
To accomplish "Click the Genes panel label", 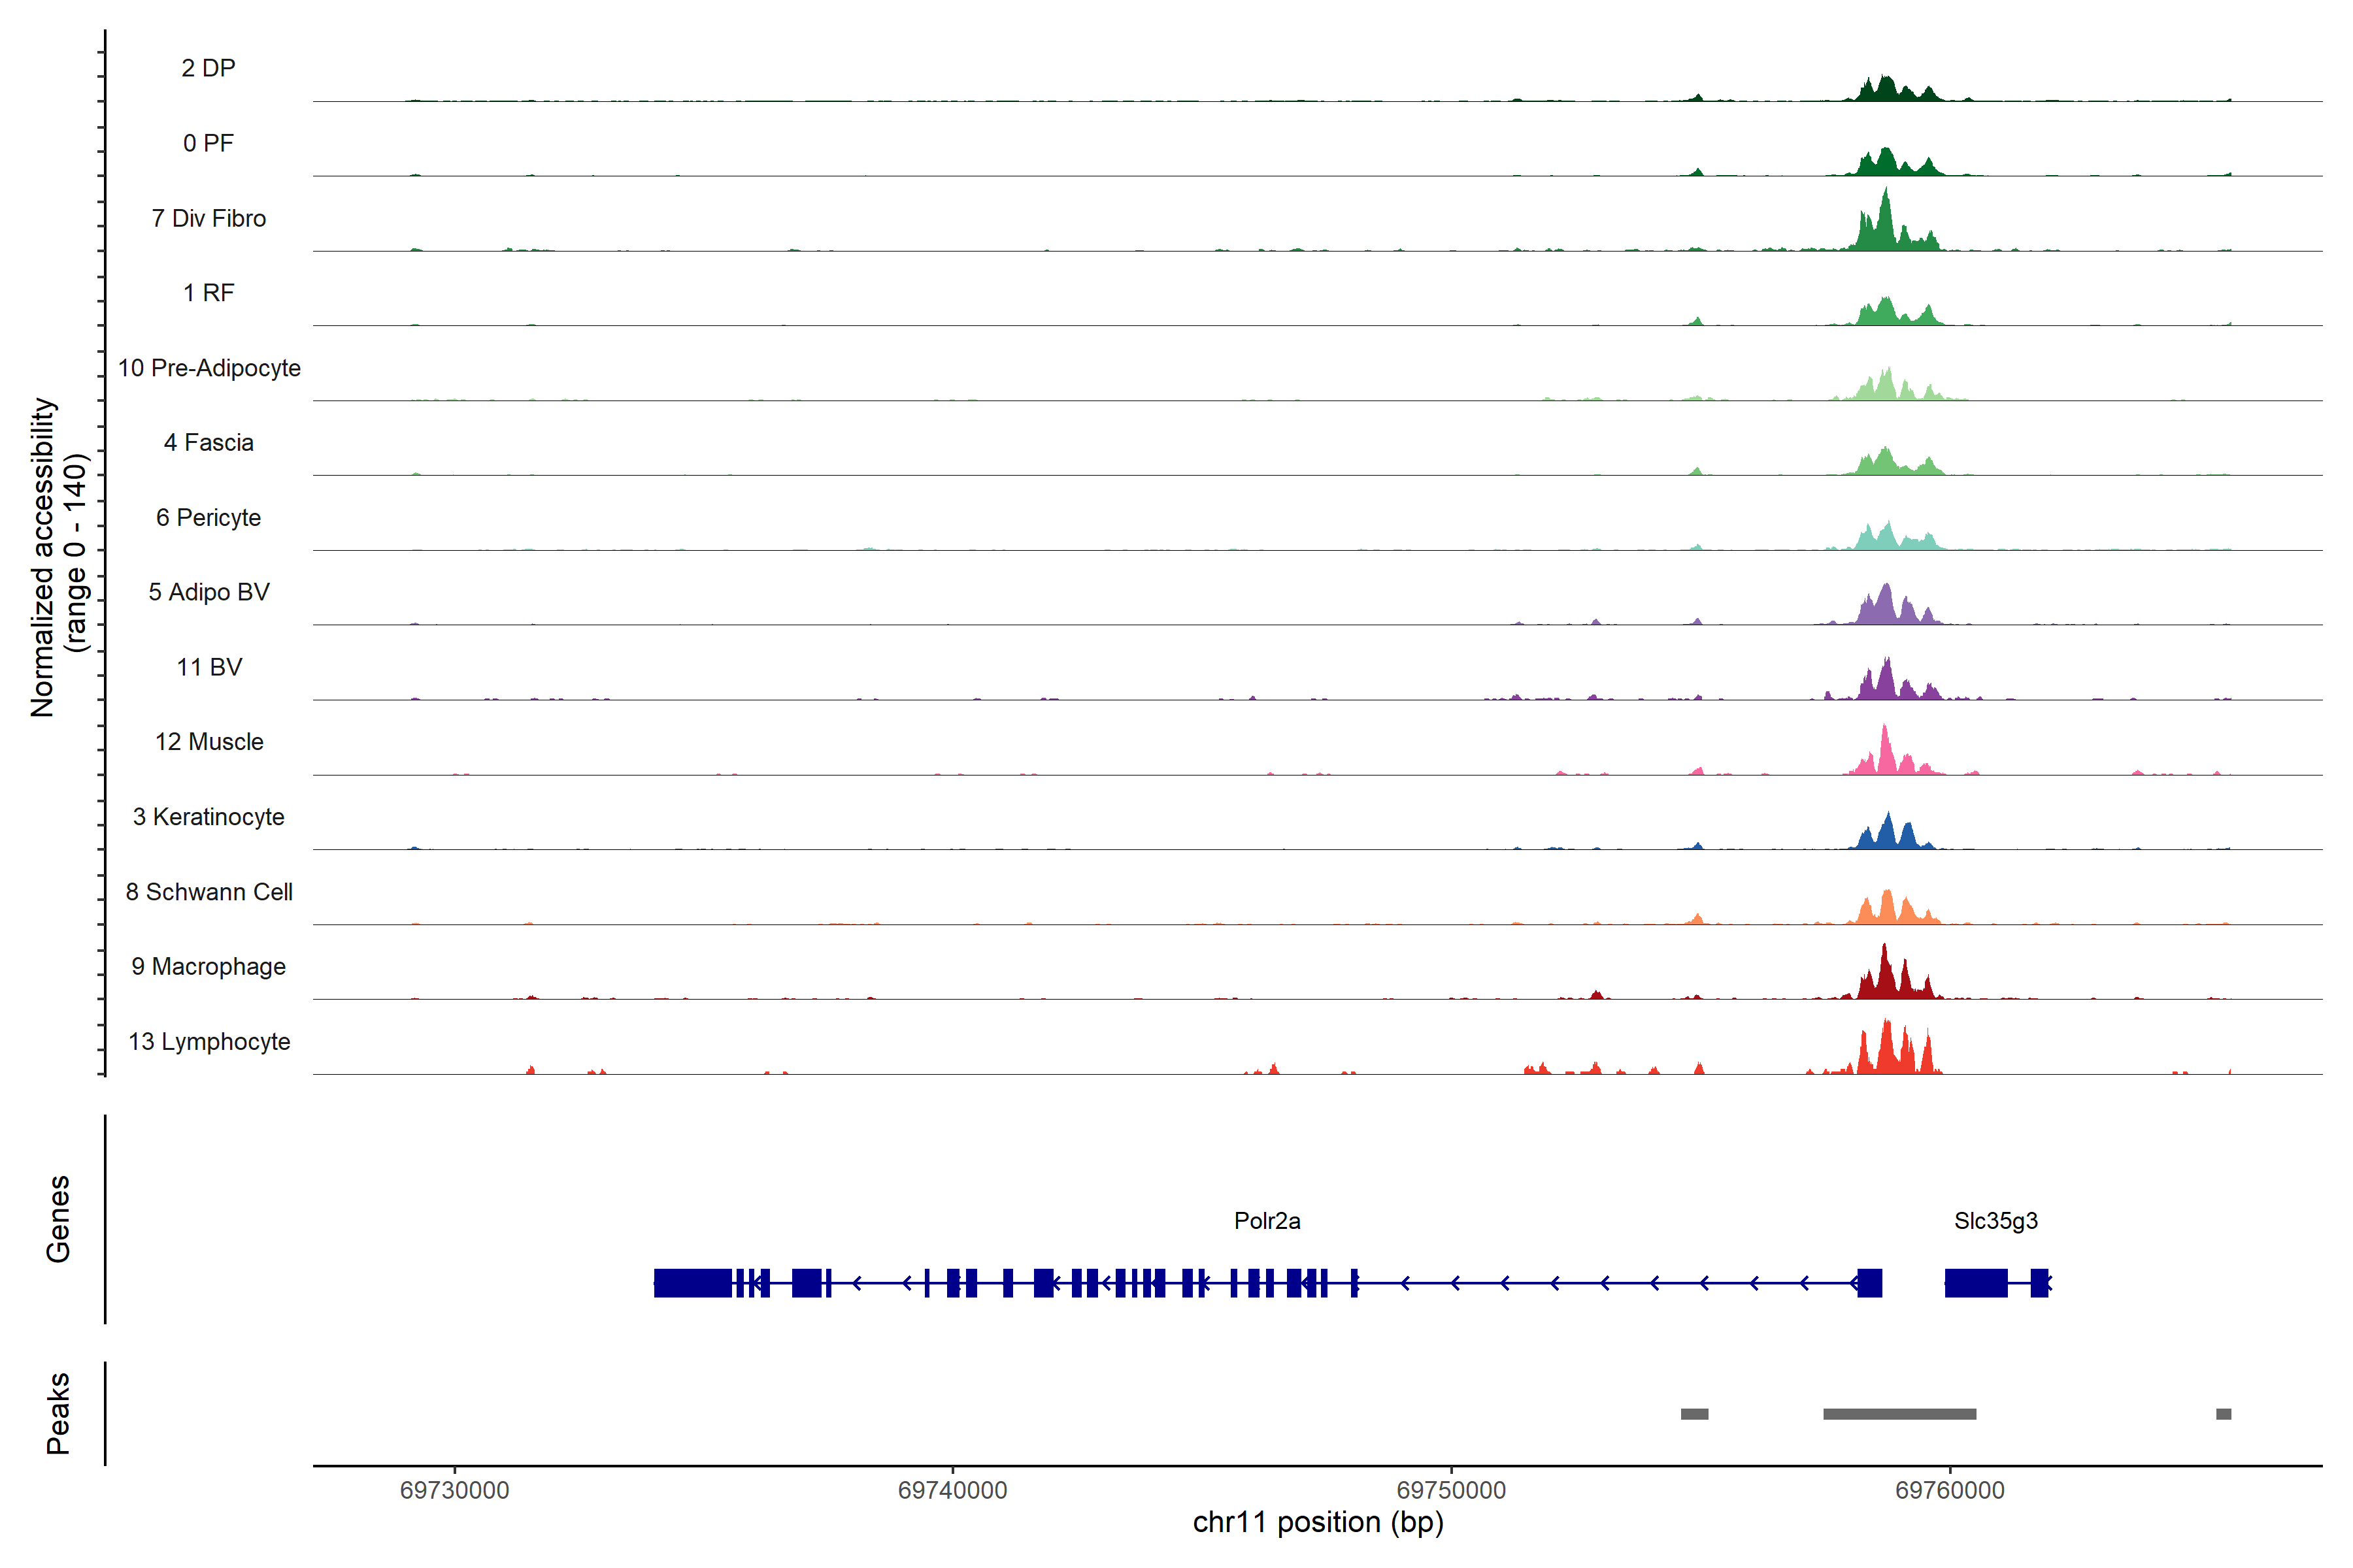I will pyautogui.click(x=58, y=1219).
